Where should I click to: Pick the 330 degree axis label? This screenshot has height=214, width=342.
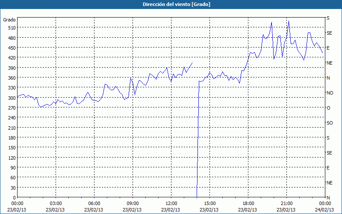[x=12, y=88]
